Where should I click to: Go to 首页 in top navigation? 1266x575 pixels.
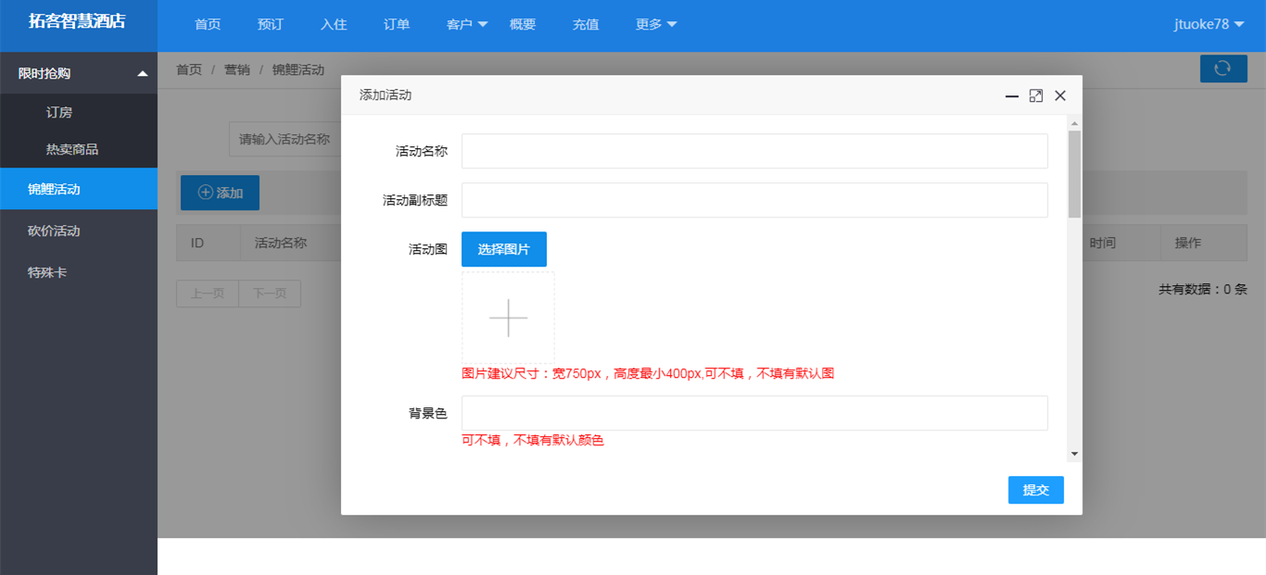[208, 25]
